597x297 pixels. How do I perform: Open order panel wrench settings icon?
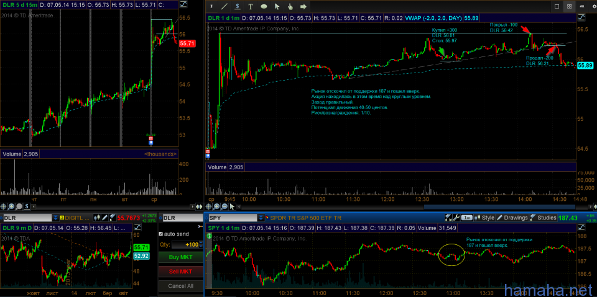[x=200, y=226]
